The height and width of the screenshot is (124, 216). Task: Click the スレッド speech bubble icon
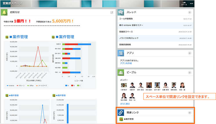click(x=121, y=12)
